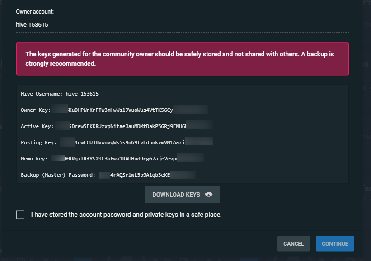Continue to the next step

335,243
